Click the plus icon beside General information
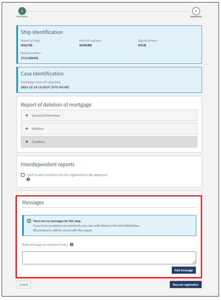This screenshot has height=300, width=221. point(27,115)
